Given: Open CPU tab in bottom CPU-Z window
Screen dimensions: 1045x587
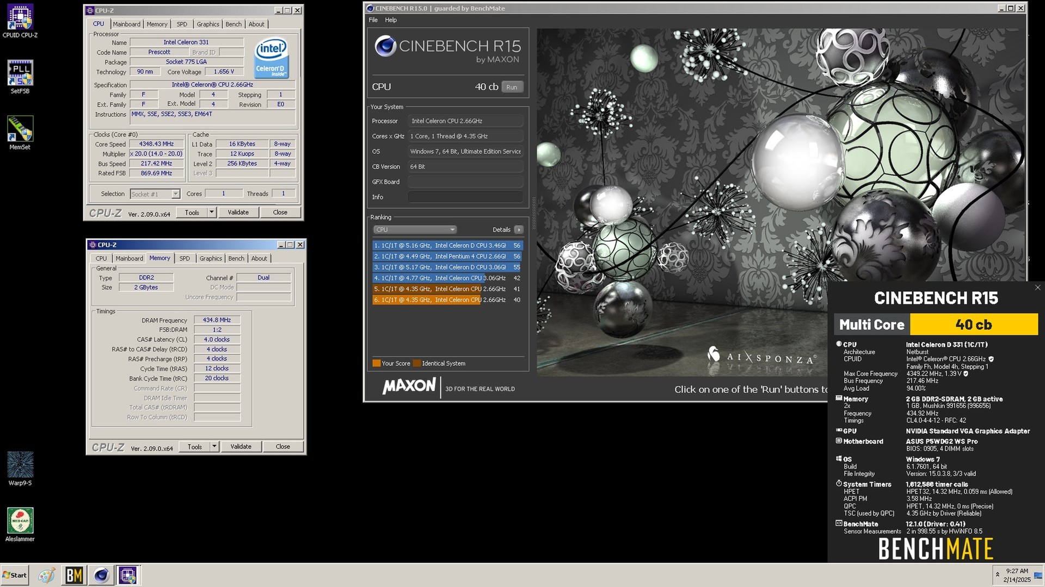Looking at the screenshot, I should [101, 259].
